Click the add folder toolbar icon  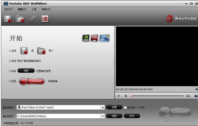[x=20, y=19]
